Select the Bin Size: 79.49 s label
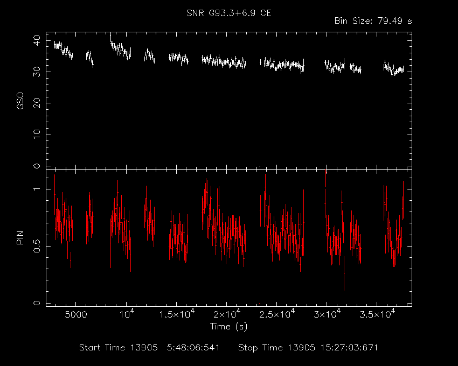The image size is (458, 366). pos(373,21)
